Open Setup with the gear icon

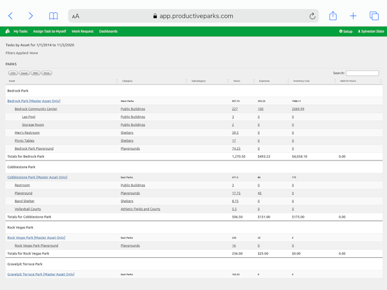coord(346,31)
